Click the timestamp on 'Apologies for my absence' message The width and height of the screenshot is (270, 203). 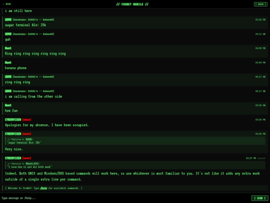click(x=260, y=120)
